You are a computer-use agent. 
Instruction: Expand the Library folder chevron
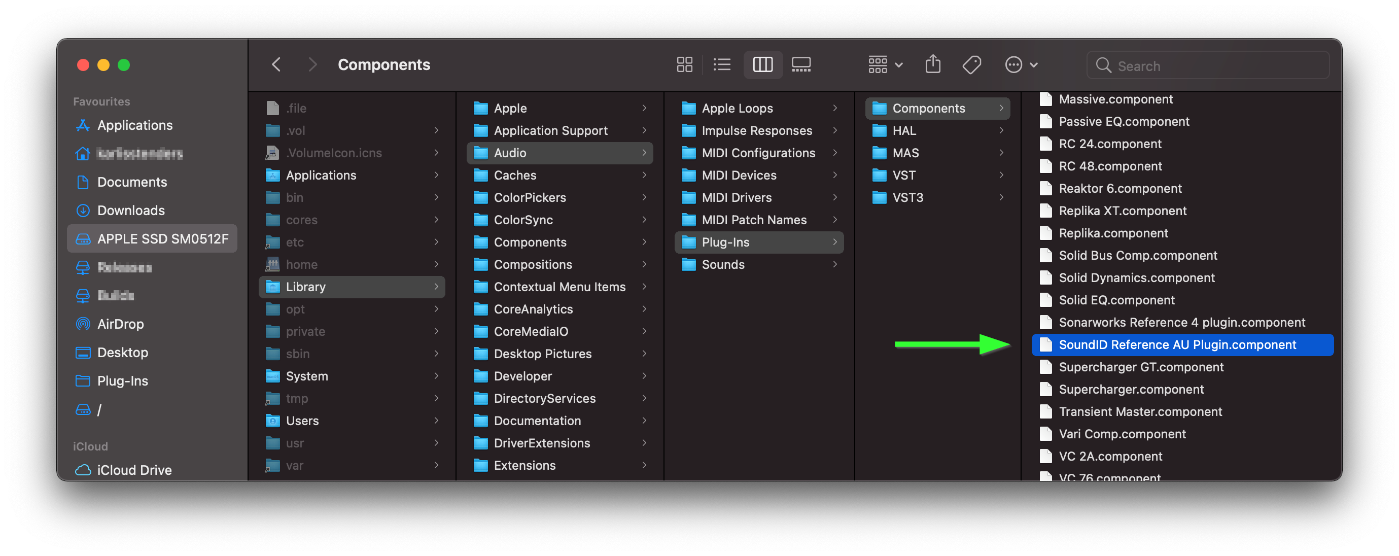pos(436,287)
